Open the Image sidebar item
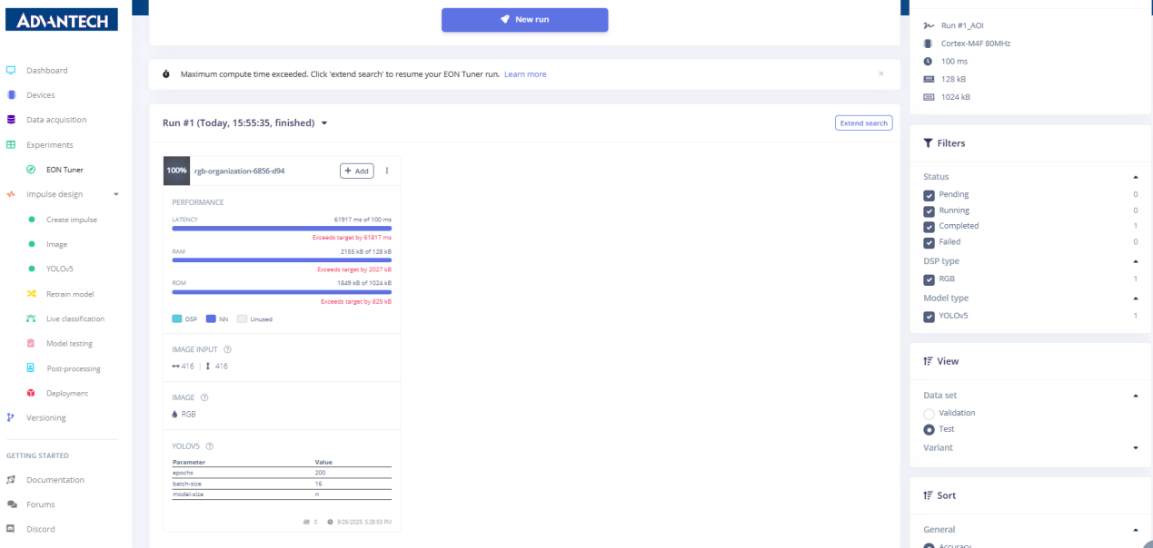1153x548 pixels. (56, 244)
